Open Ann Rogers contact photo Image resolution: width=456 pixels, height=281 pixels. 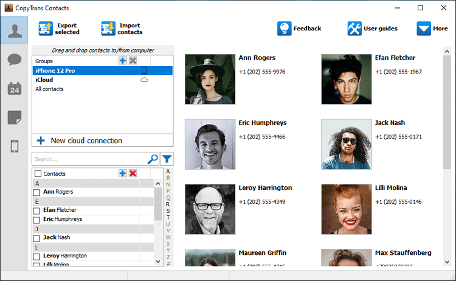point(210,80)
